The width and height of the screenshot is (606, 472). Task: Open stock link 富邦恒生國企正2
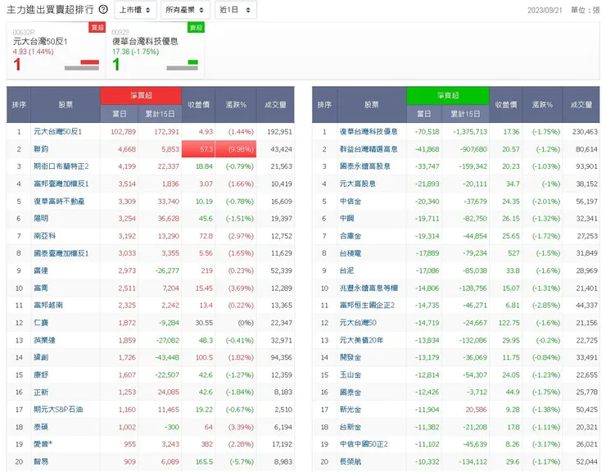367,306
